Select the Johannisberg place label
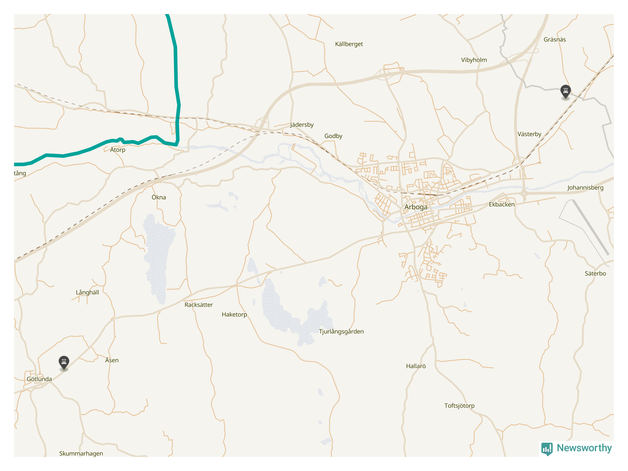 585,187
